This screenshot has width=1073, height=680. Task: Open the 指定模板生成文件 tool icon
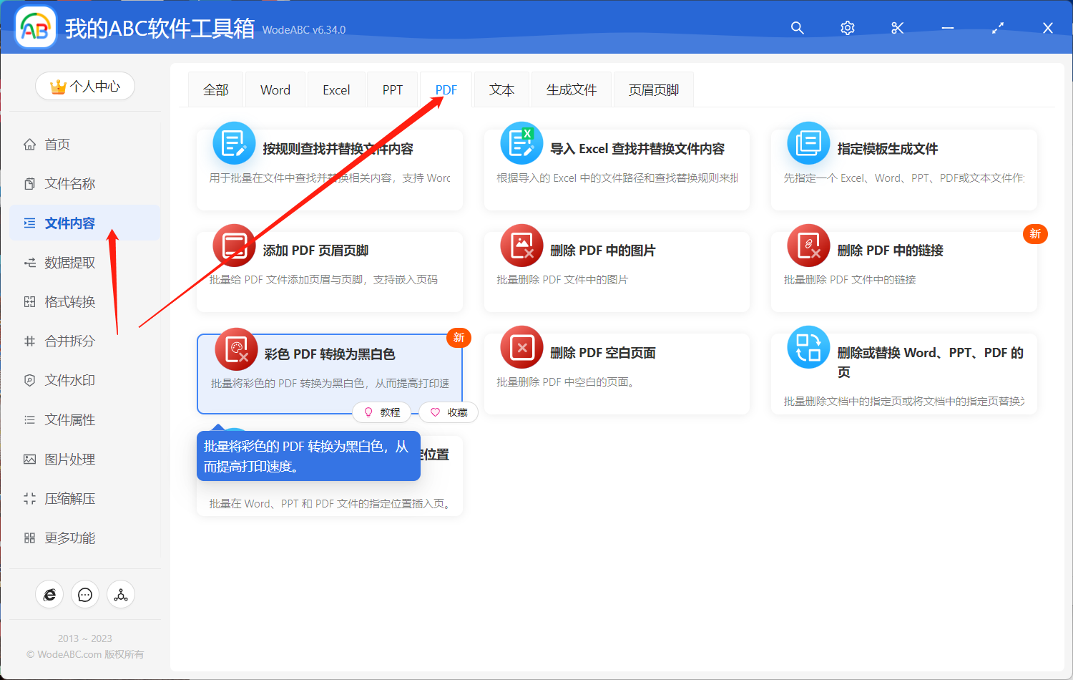pos(808,143)
